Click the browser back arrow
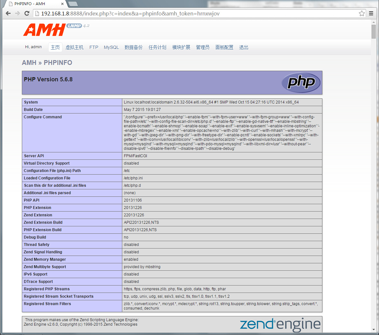Image resolution: width=379 pixels, height=335 pixels. point(8,13)
